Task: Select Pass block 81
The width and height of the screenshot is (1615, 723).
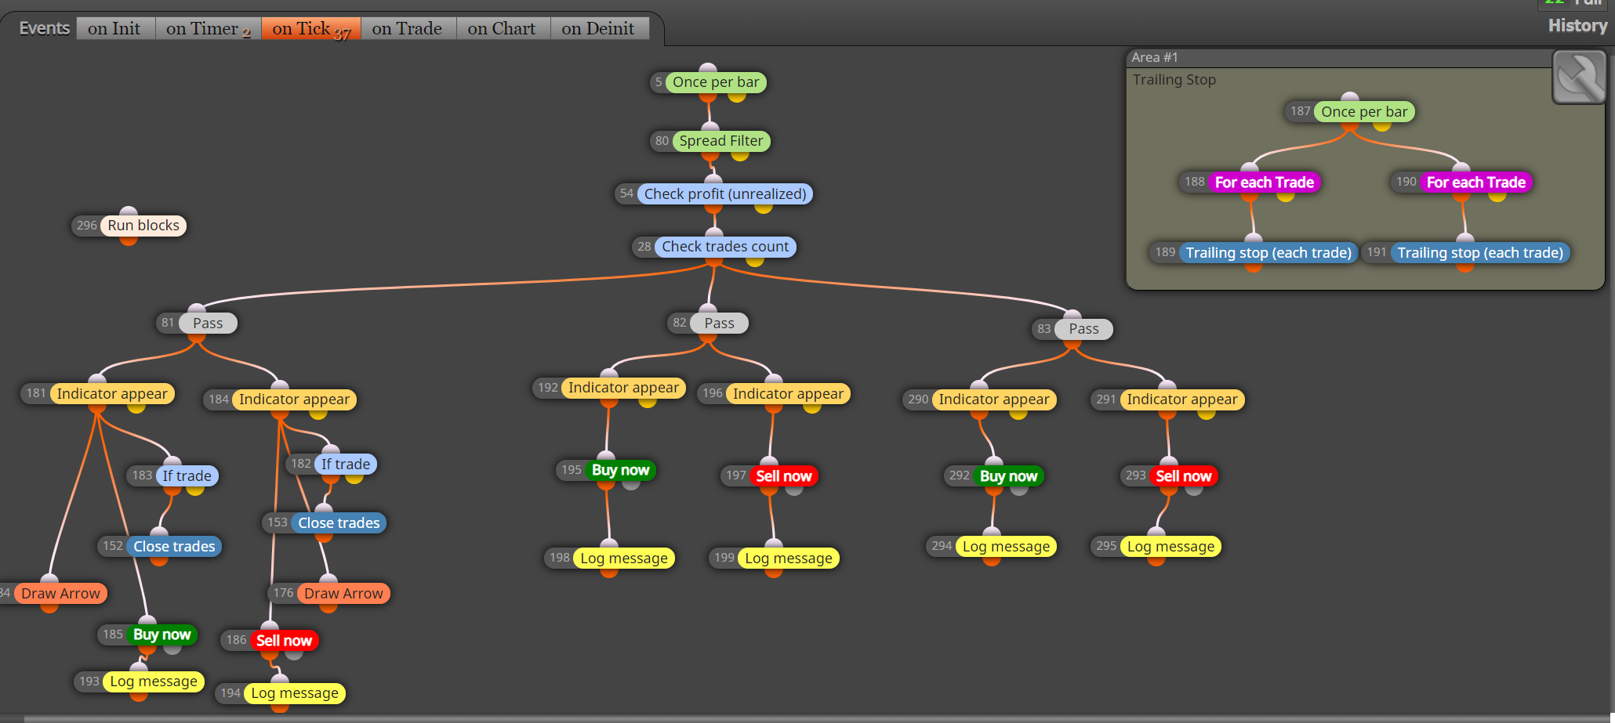Action: (208, 324)
